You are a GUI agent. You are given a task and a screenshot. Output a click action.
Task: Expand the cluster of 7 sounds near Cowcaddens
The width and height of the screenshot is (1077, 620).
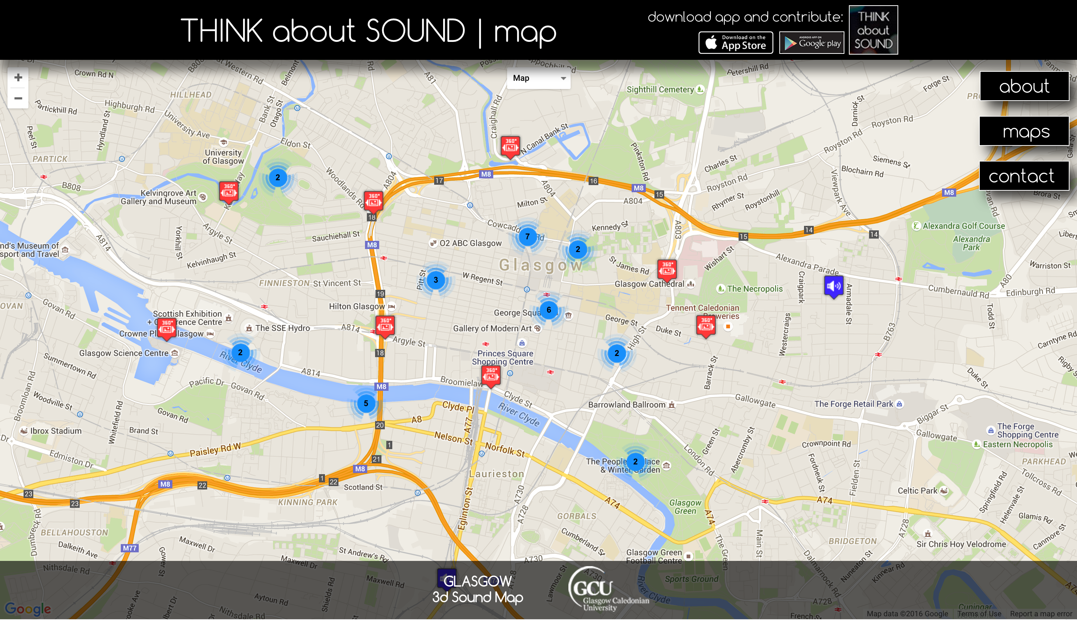pyautogui.click(x=528, y=237)
